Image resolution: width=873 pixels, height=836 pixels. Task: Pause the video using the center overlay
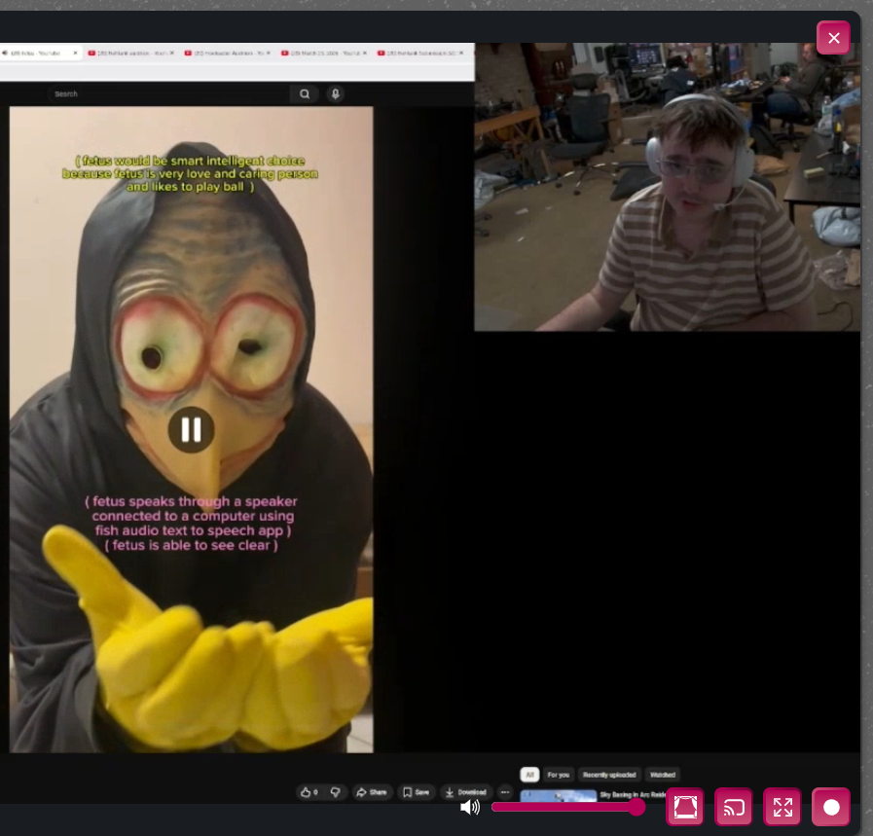[x=191, y=430]
